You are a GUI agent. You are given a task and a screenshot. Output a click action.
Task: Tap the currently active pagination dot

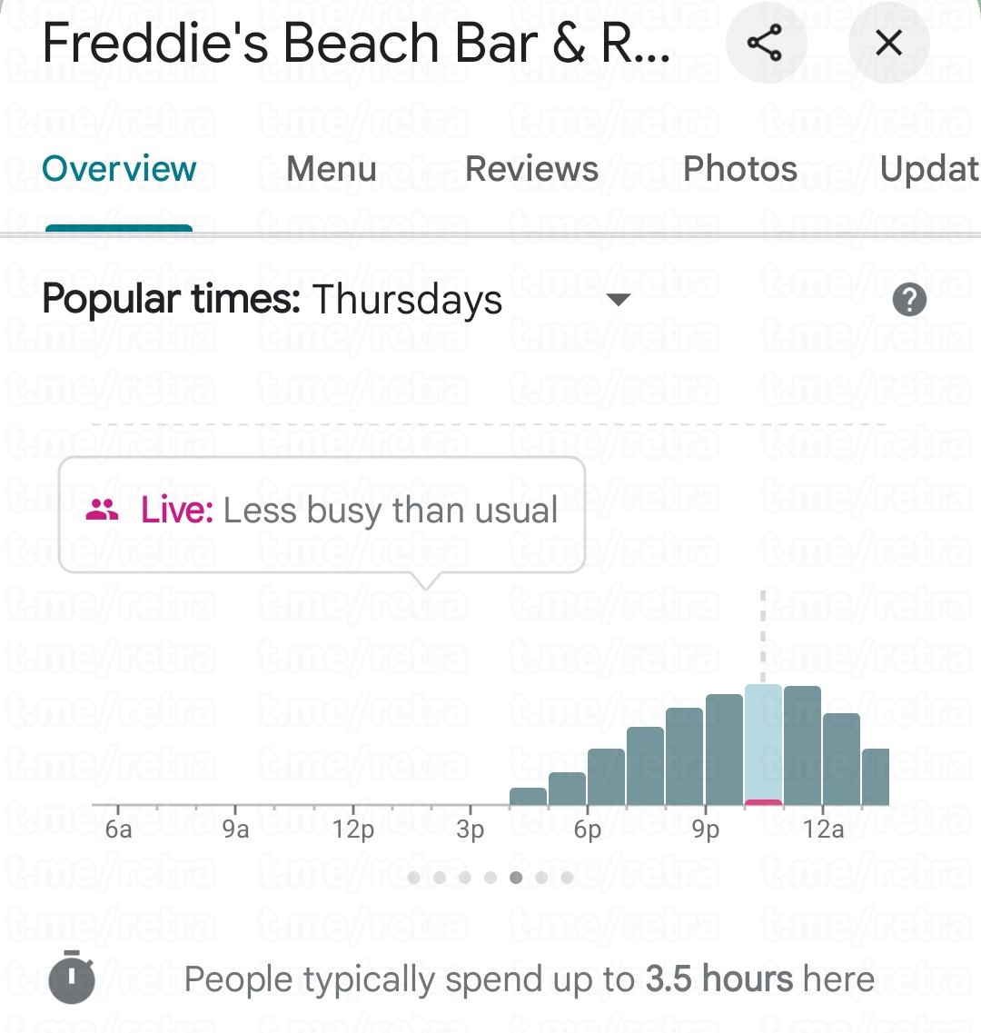pyautogui.click(x=516, y=878)
